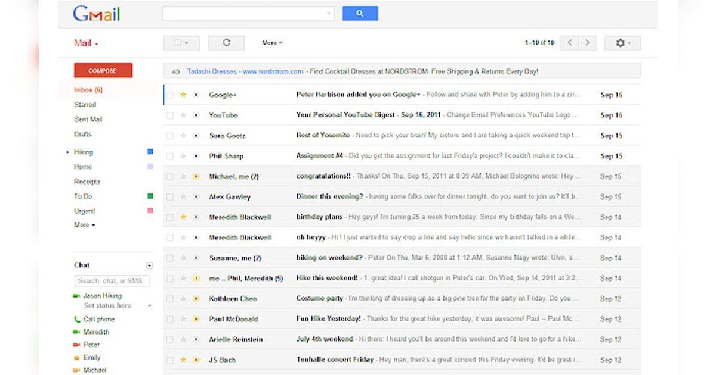This screenshot has width=716, height=375.
Task: Open the Tadashi Dresses ad link
Action: [x=212, y=71]
